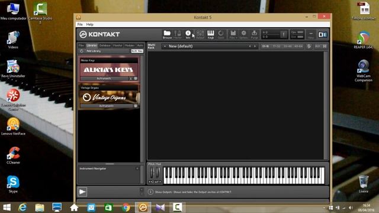Open Vintage Organs library banner
The image size is (379, 213).
[x=109, y=97]
